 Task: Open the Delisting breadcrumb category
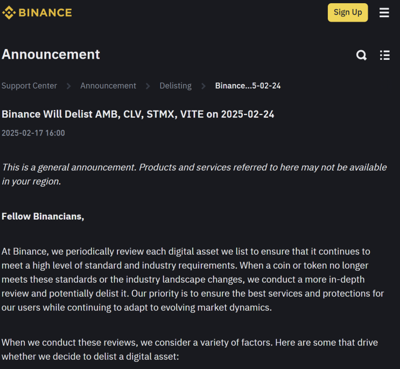click(176, 86)
